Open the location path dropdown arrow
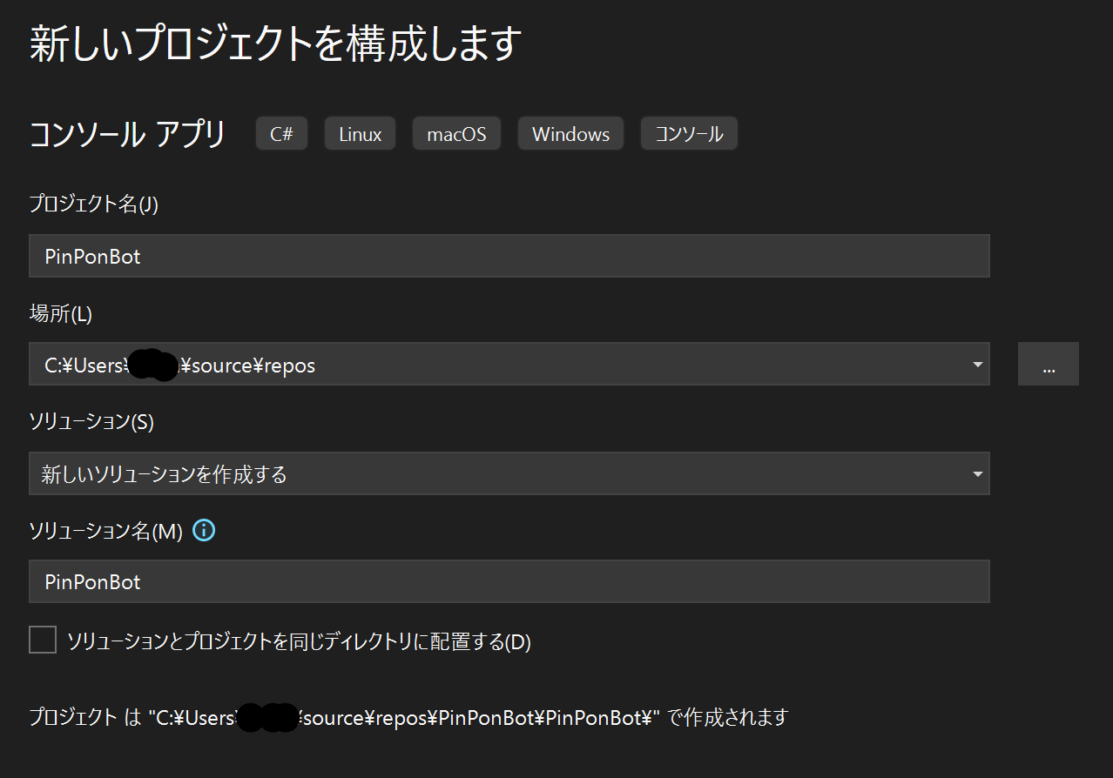 [x=977, y=366]
